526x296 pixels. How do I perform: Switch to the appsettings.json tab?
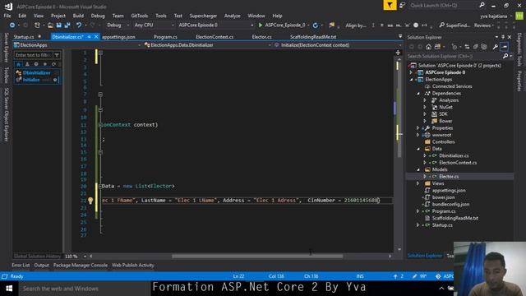pyautogui.click(x=118, y=37)
